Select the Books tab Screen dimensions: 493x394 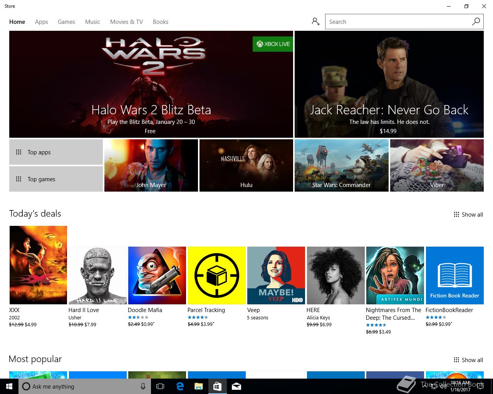(x=161, y=22)
